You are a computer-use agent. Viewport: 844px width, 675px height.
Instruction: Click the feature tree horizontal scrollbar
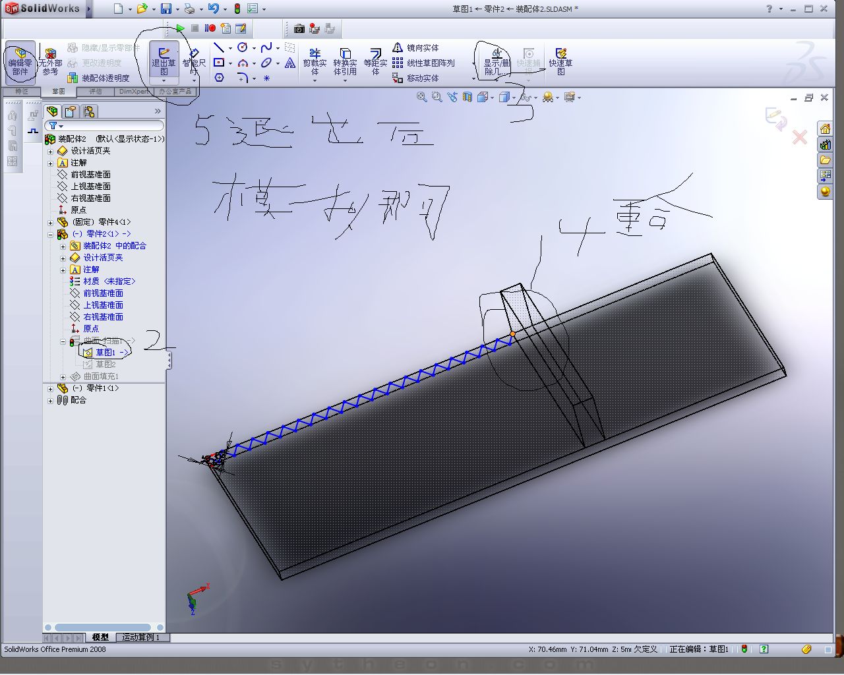104,628
